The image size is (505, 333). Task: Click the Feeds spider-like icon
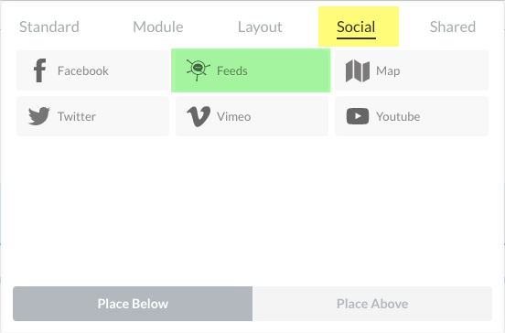pos(199,70)
